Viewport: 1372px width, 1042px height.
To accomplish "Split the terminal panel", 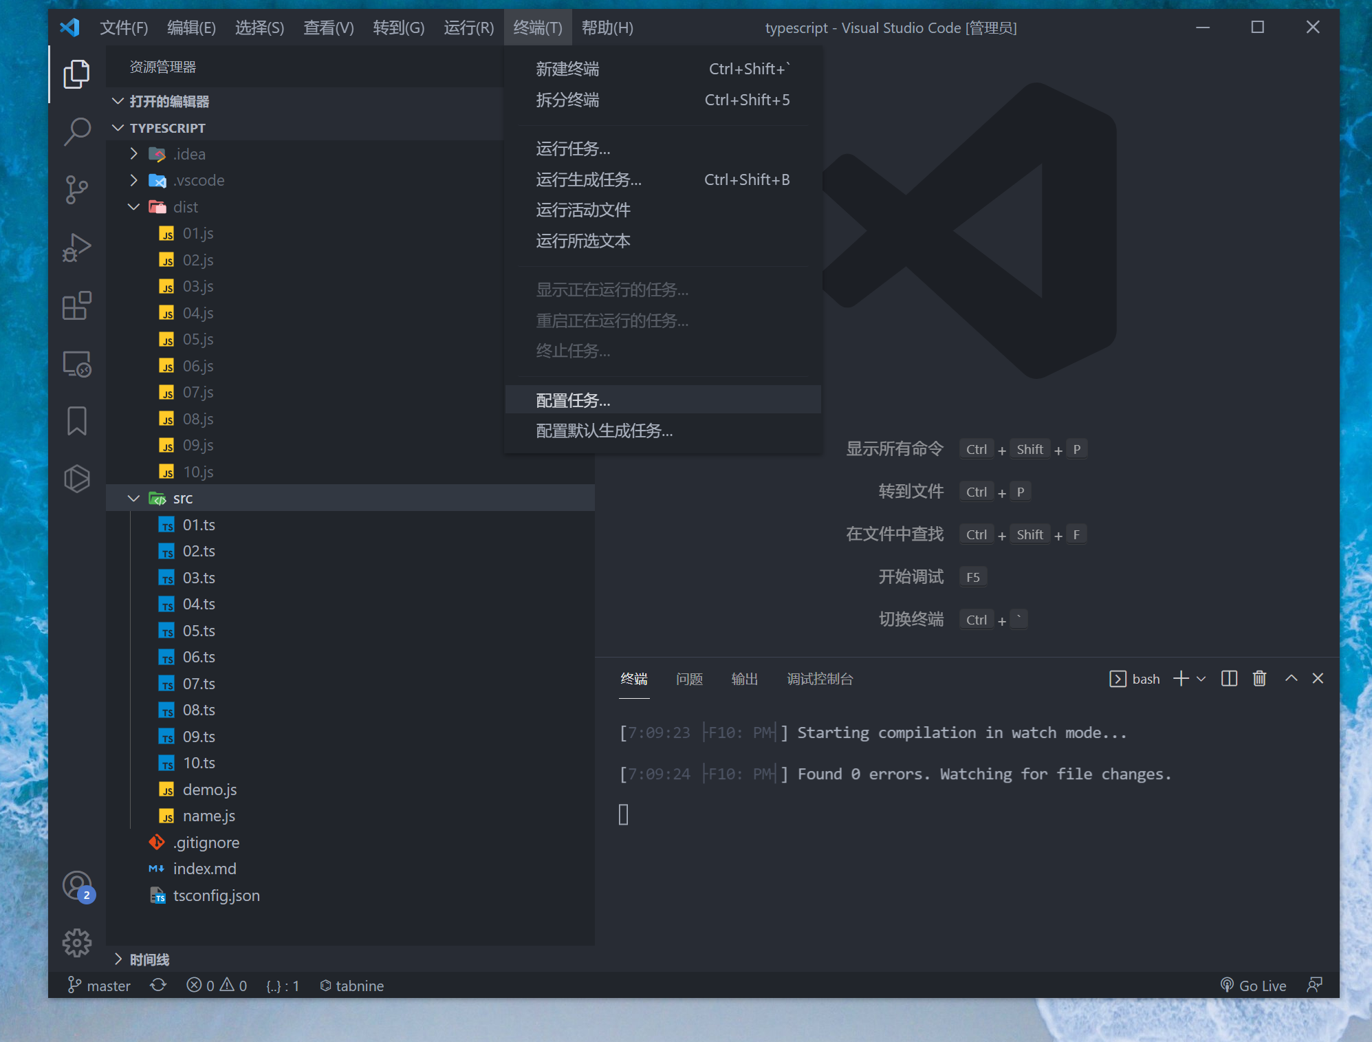I will click(x=1229, y=679).
